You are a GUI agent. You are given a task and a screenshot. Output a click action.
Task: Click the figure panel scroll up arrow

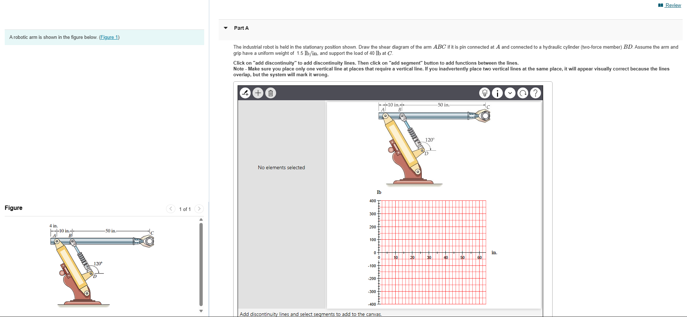(x=201, y=219)
